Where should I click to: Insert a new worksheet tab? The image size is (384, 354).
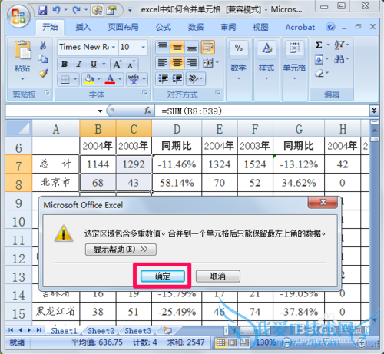pos(167,331)
